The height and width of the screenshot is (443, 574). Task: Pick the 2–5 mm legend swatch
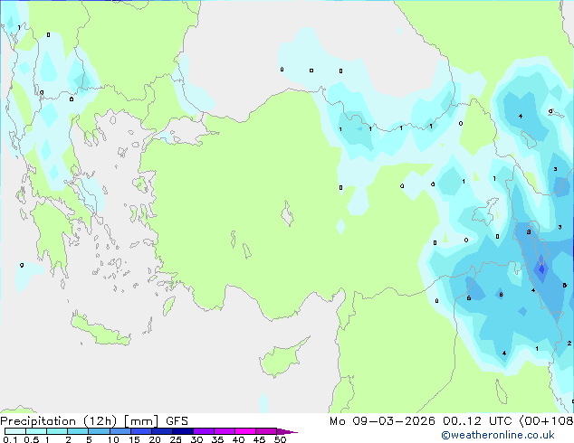pyautogui.click(x=78, y=431)
